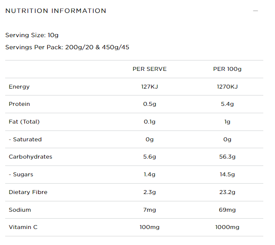
Task: Click the 5.4g protein value
Action: point(227,104)
